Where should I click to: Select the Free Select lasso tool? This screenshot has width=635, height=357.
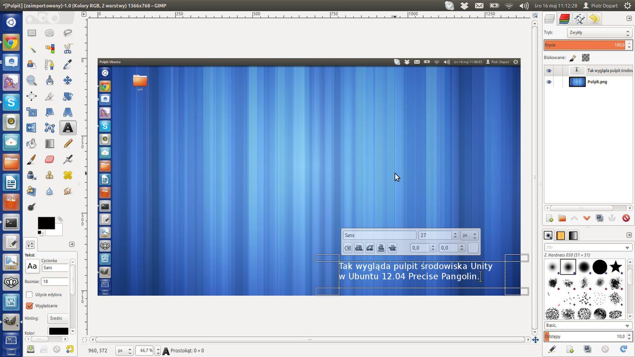click(68, 33)
